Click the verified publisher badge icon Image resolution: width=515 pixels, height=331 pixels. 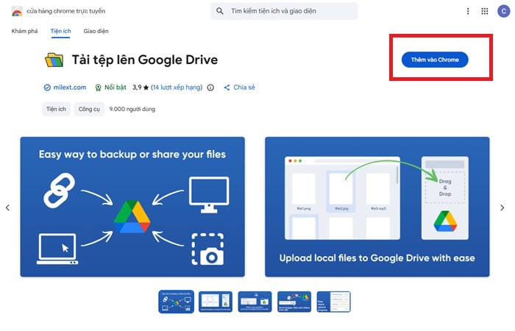click(x=47, y=88)
